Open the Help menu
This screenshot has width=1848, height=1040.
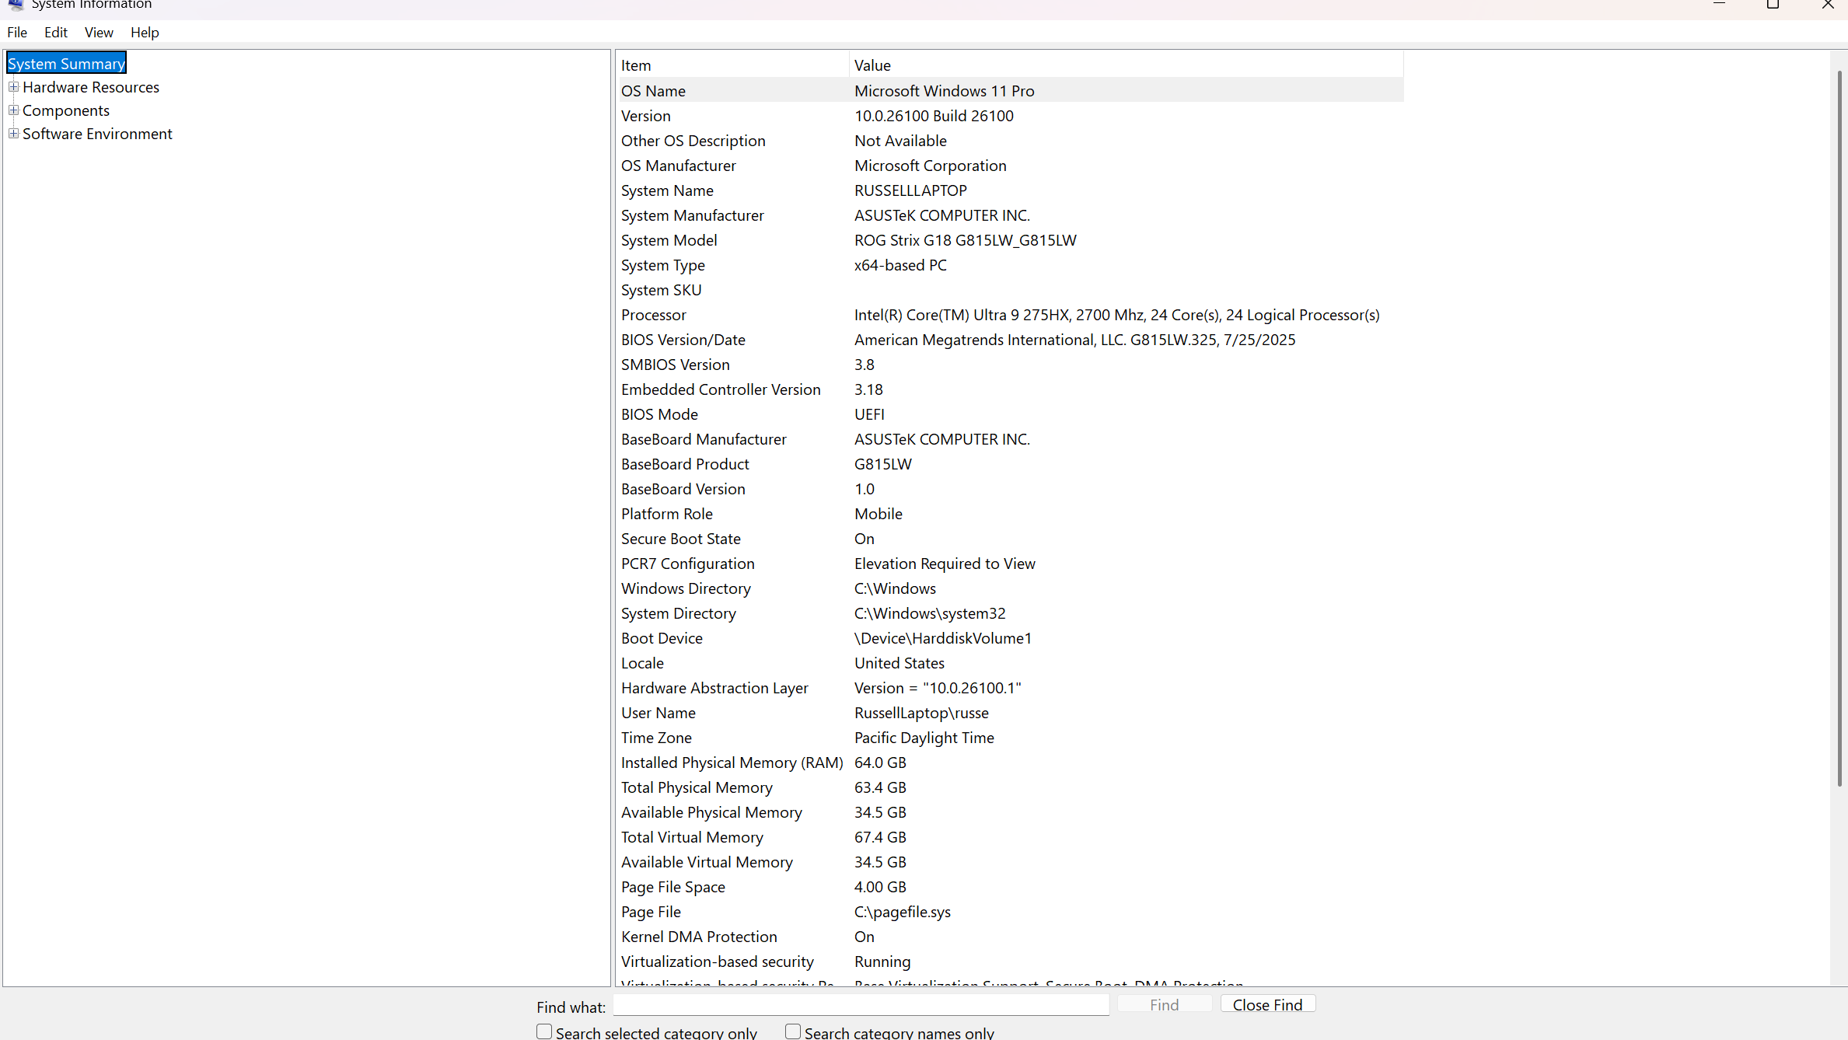[x=145, y=33]
